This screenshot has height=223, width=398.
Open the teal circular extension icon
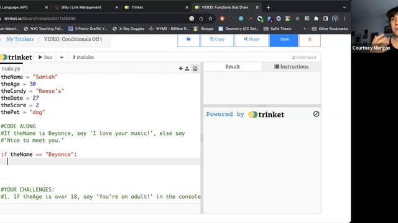click(x=241, y=19)
